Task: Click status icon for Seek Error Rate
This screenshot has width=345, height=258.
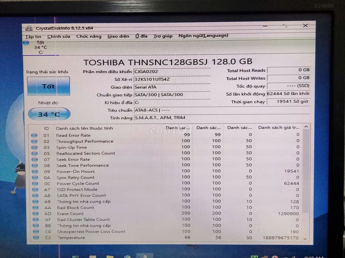Action: 34,160
